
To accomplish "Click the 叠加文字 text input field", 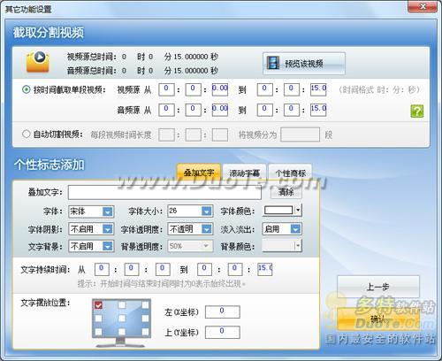I will [x=164, y=192].
